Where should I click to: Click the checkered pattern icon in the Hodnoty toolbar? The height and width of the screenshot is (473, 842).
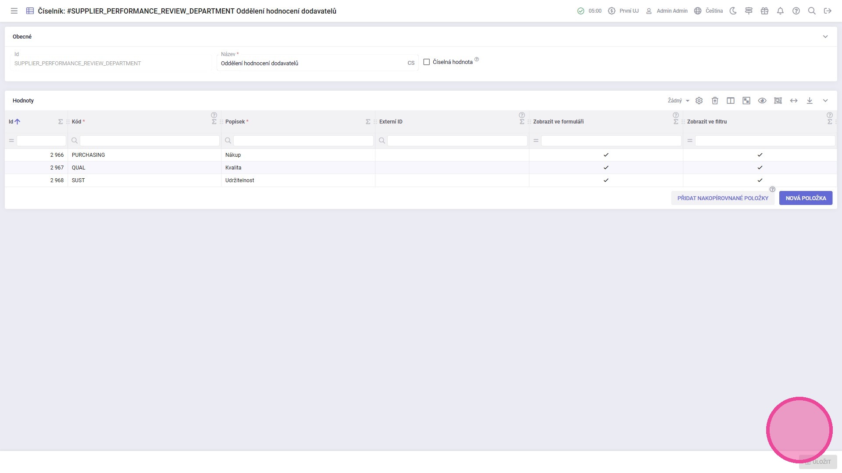746,101
